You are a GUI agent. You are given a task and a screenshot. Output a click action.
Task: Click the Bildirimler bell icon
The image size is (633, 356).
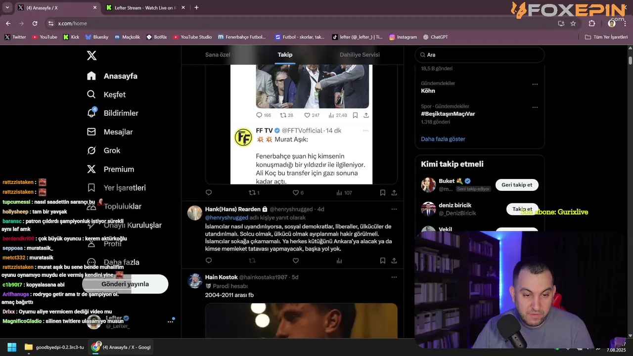[x=91, y=113]
